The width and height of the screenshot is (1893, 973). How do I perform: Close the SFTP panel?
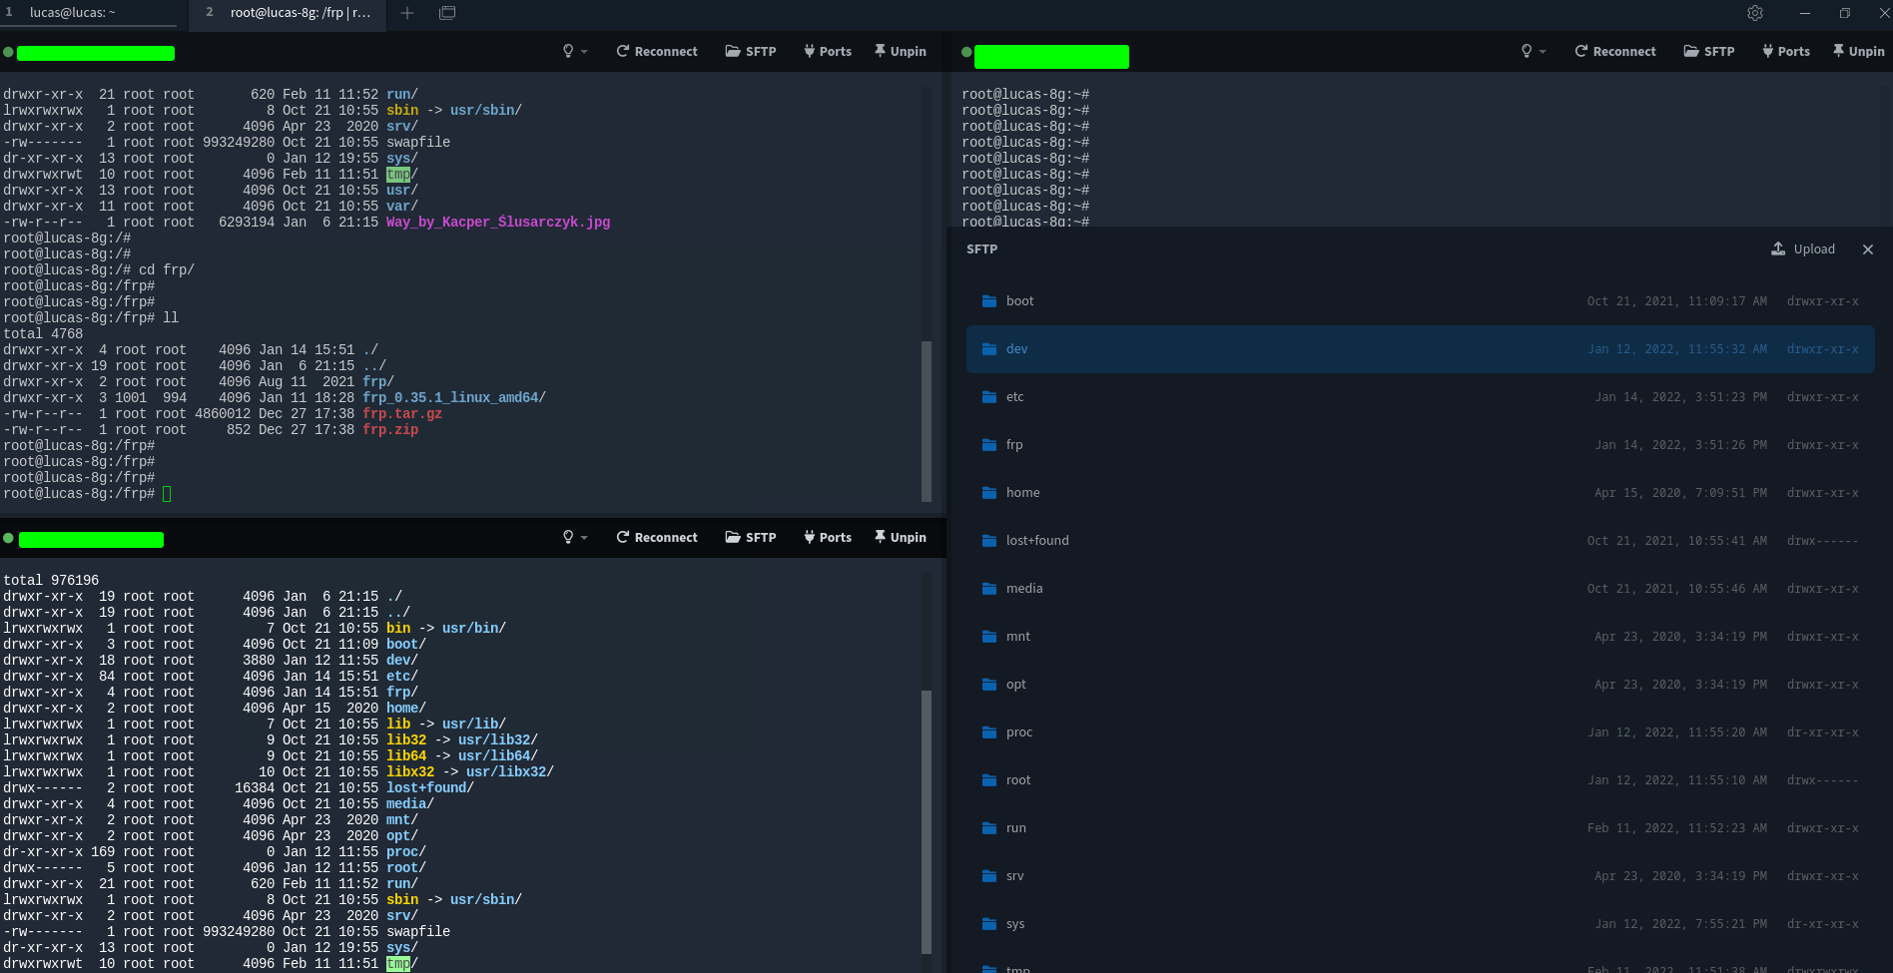pos(1868,249)
